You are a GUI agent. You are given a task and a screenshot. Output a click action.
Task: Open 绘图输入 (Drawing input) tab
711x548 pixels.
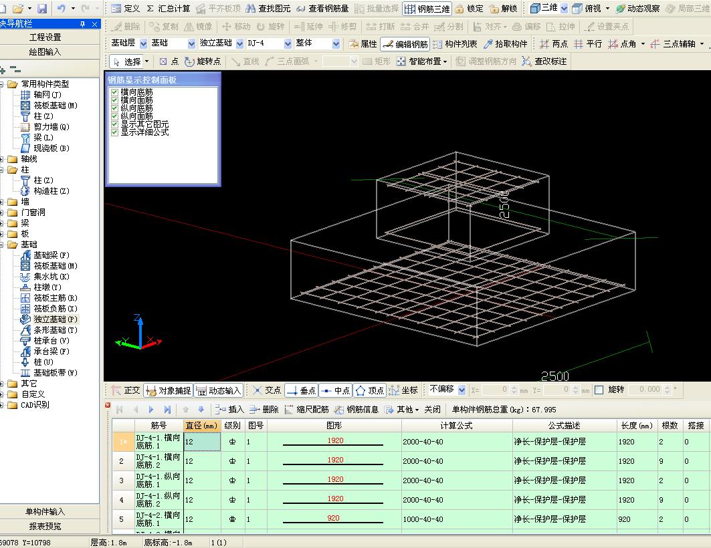point(45,52)
